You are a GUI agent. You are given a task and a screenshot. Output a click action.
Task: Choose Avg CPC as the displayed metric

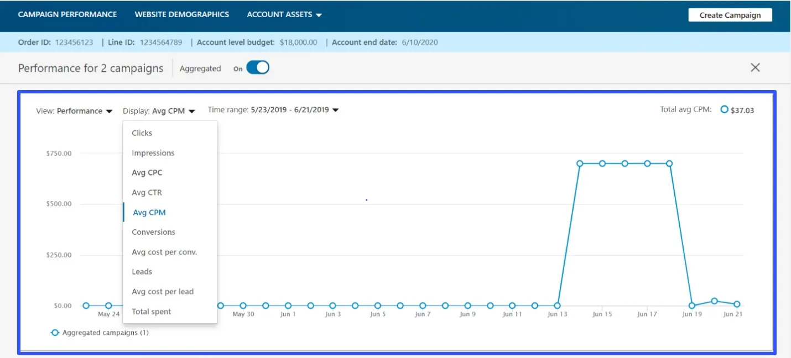(x=147, y=172)
